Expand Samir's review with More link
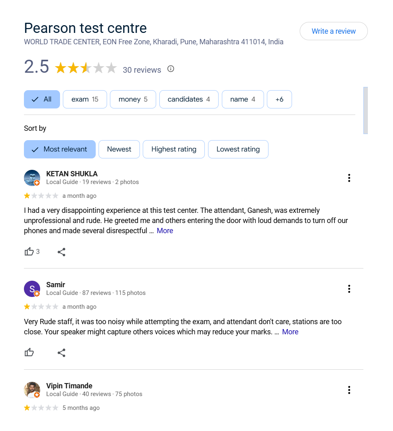393x431 pixels. coord(290,332)
